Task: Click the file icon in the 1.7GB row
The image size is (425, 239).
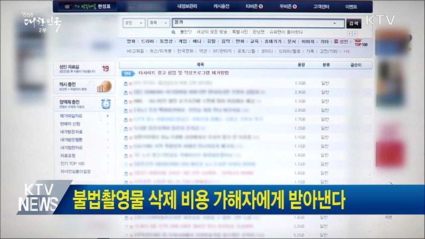Action: pyautogui.click(x=126, y=119)
